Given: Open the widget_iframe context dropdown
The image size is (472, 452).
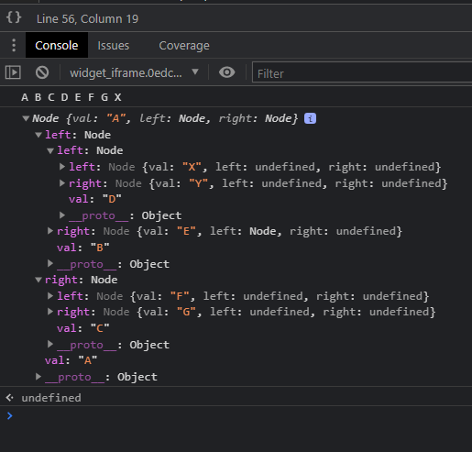Looking at the screenshot, I should tap(134, 72).
